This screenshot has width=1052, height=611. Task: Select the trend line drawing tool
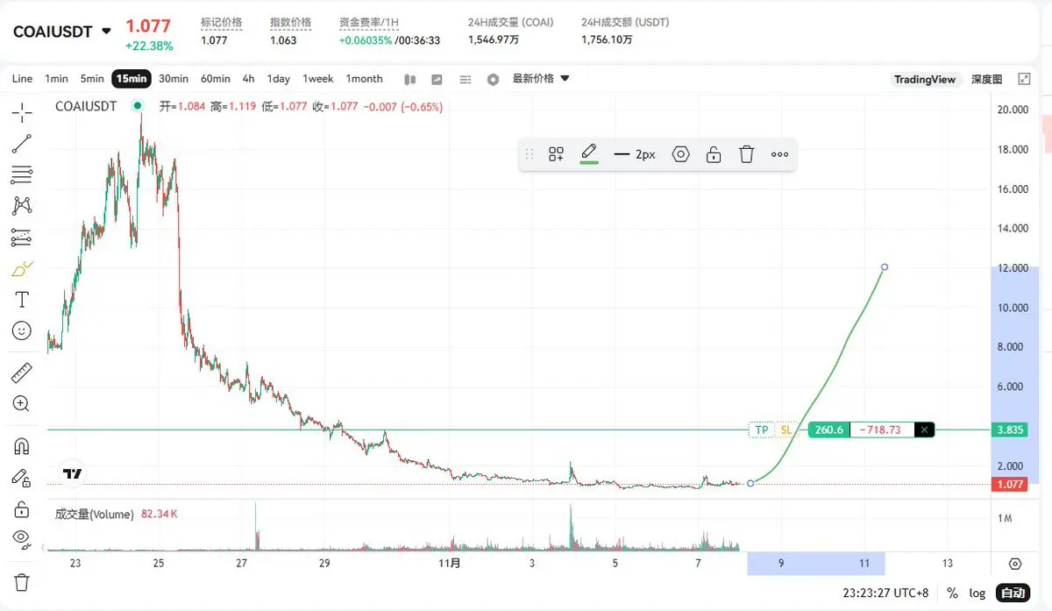pyautogui.click(x=22, y=144)
